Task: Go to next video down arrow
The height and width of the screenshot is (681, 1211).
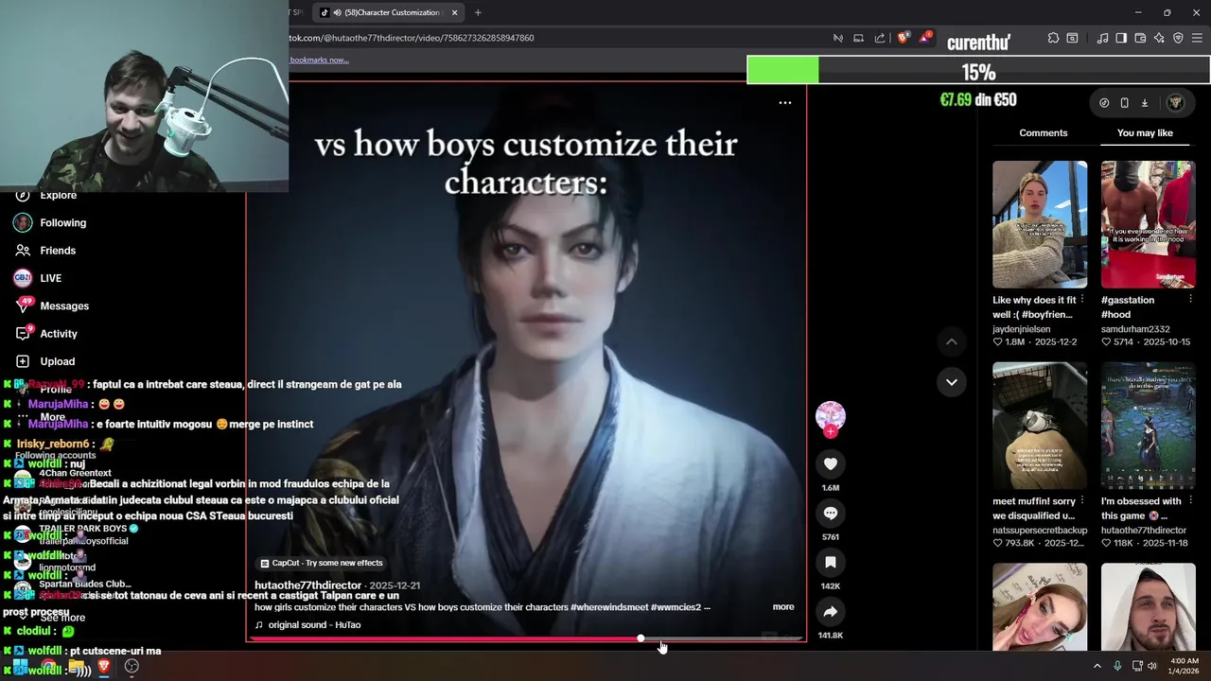Action: point(952,382)
